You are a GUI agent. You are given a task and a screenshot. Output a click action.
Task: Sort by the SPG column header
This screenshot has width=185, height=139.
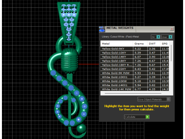coord(165,44)
